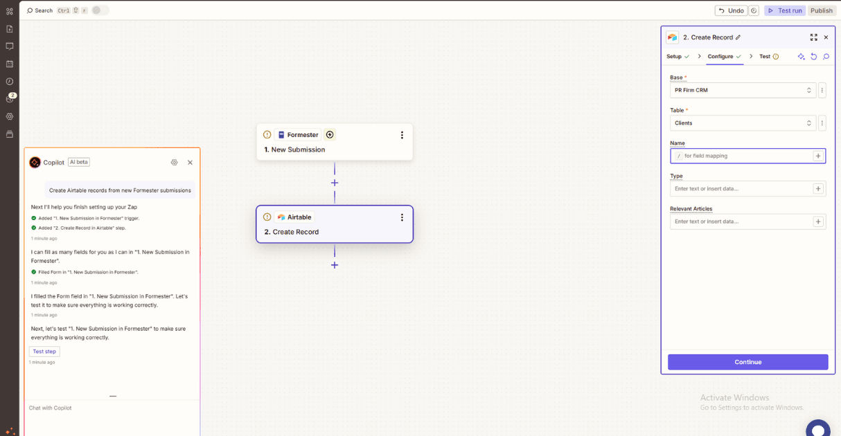Open the chat bubble in bottom right
The width and height of the screenshot is (841, 436).
818,428
